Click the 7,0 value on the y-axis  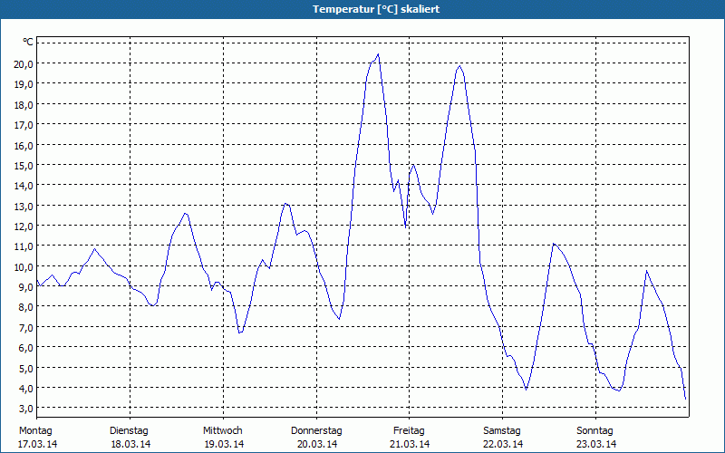(25, 328)
